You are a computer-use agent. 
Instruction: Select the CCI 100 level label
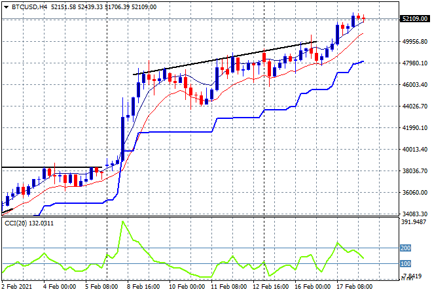click(405, 264)
